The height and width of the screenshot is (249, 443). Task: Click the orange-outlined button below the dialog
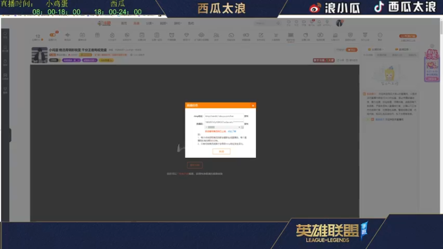click(x=195, y=165)
